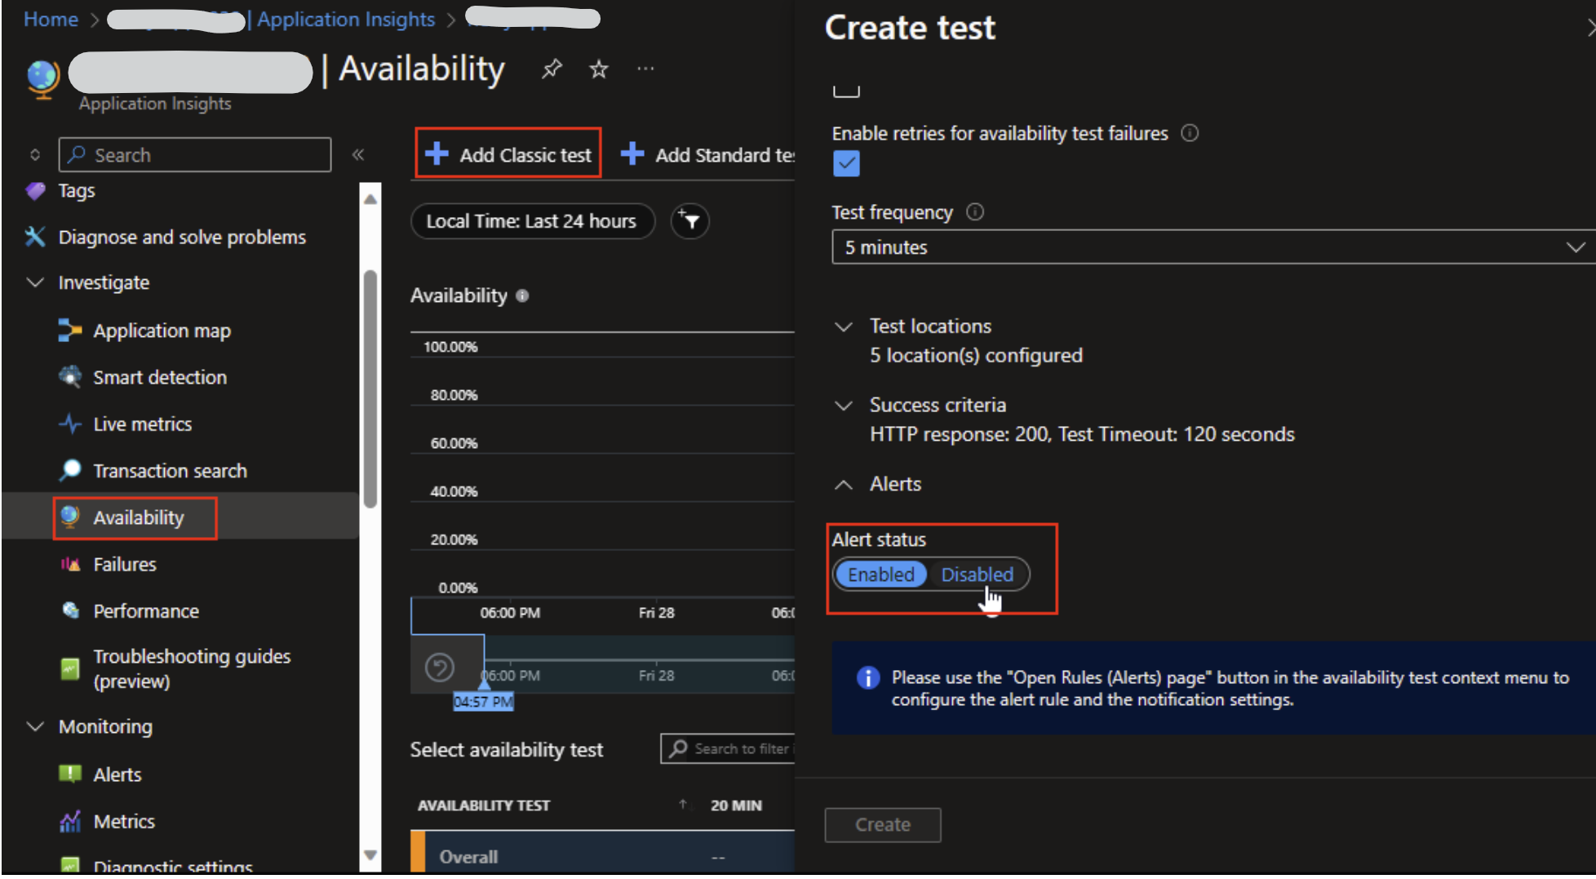
Task: Click the add filter funnel icon
Action: point(690,221)
